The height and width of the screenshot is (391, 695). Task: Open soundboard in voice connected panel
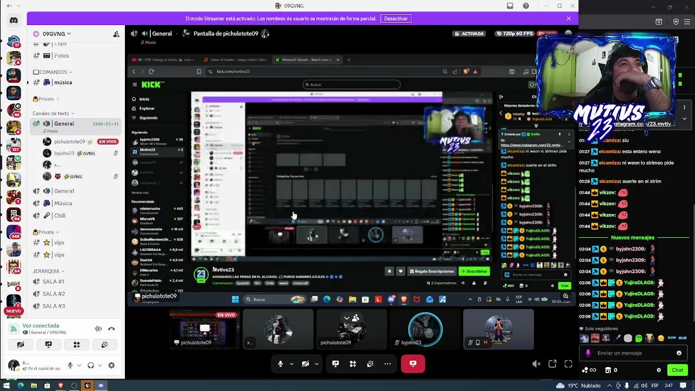pyautogui.click(x=104, y=344)
